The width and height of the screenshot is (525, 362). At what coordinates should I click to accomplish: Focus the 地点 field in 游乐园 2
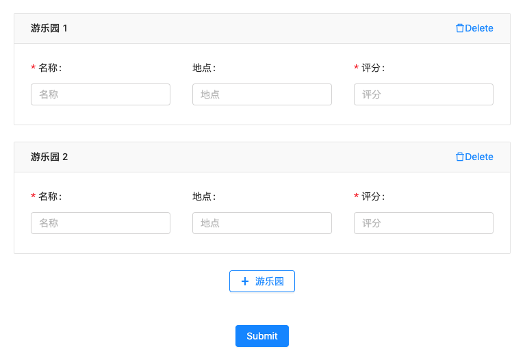click(x=262, y=223)
